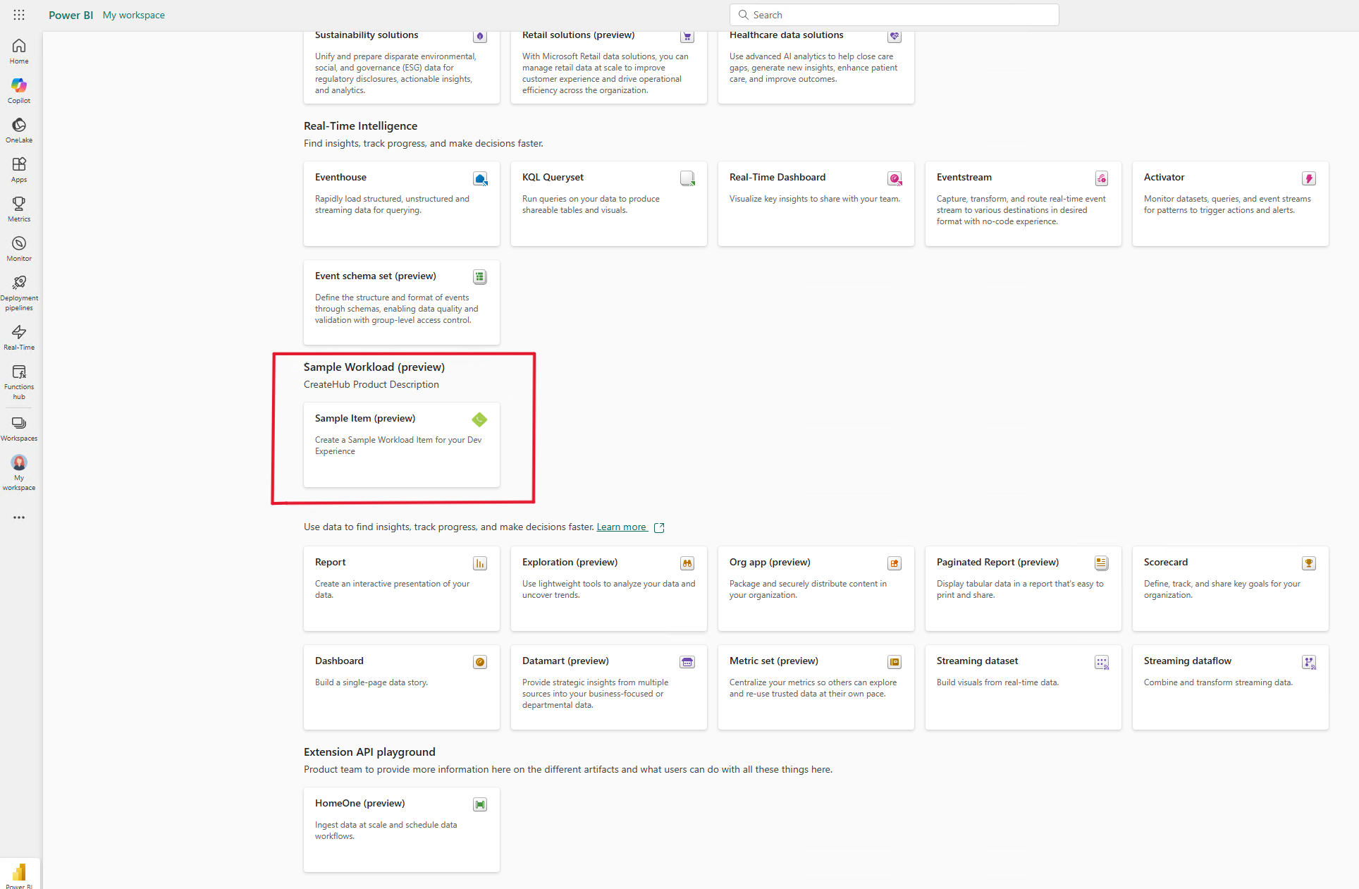Click Learn more link in Use data section
This screenshot has height=889, width=1359.
(x=622, y=527)
